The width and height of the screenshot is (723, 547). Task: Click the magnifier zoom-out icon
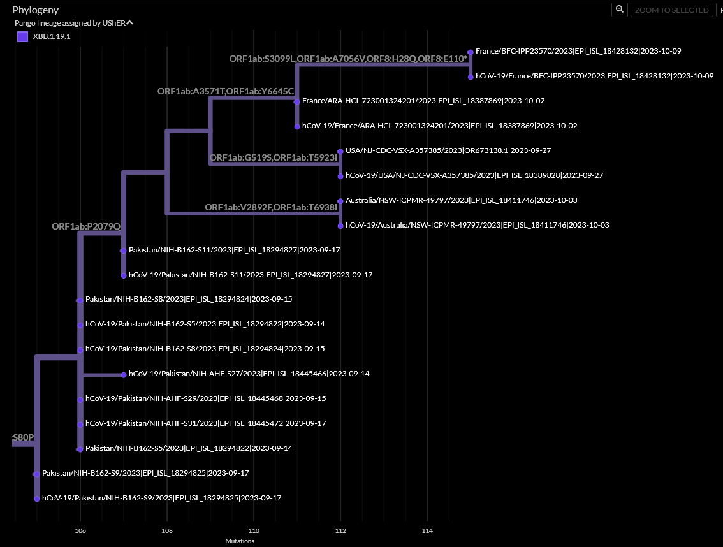point(619,10)
